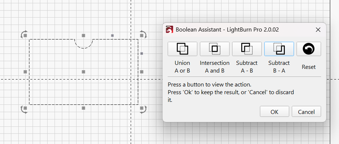The width and height of the screenshot is (339, 144).
Task: Select the left-middle resize handle
Action: coord(25,72)
